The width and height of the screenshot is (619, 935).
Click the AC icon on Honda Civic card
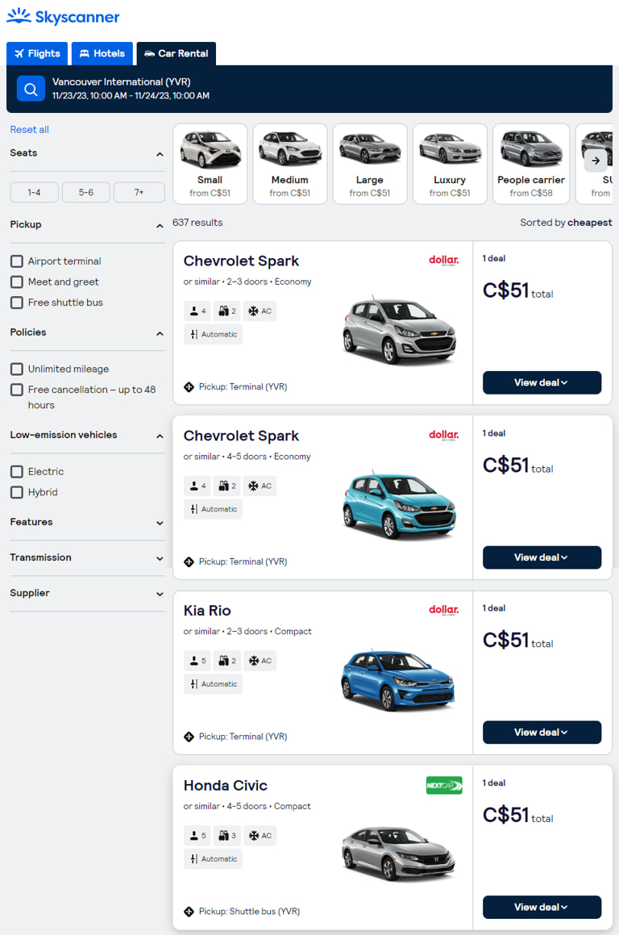(x=260, y=836)
